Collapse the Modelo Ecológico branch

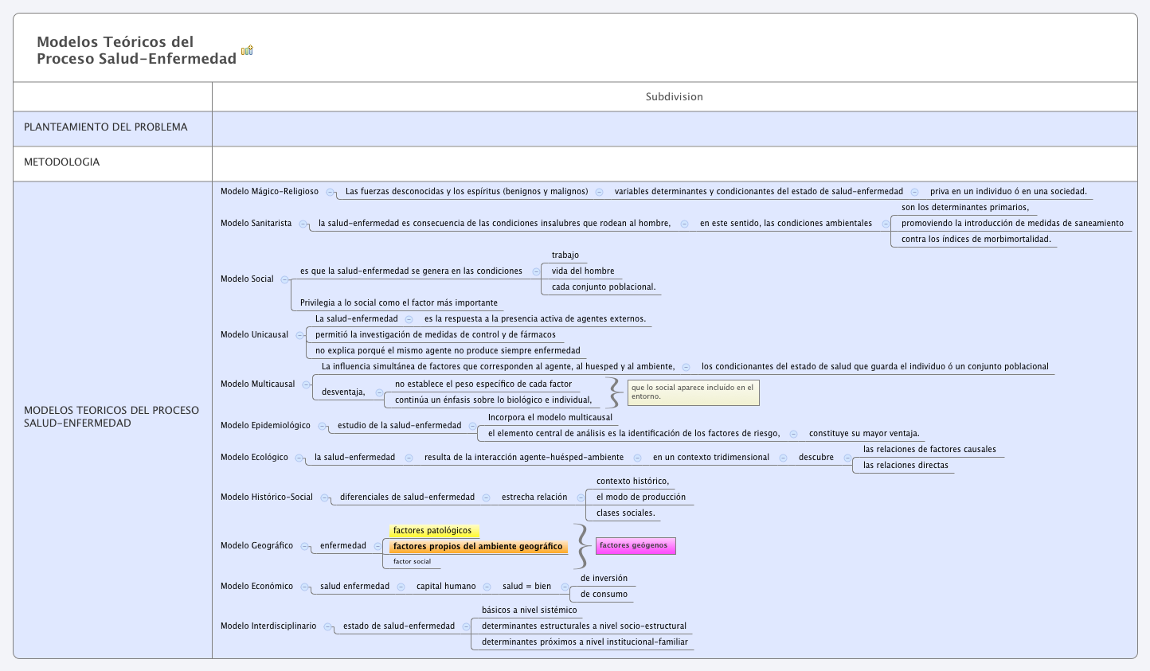pos(299,458)
